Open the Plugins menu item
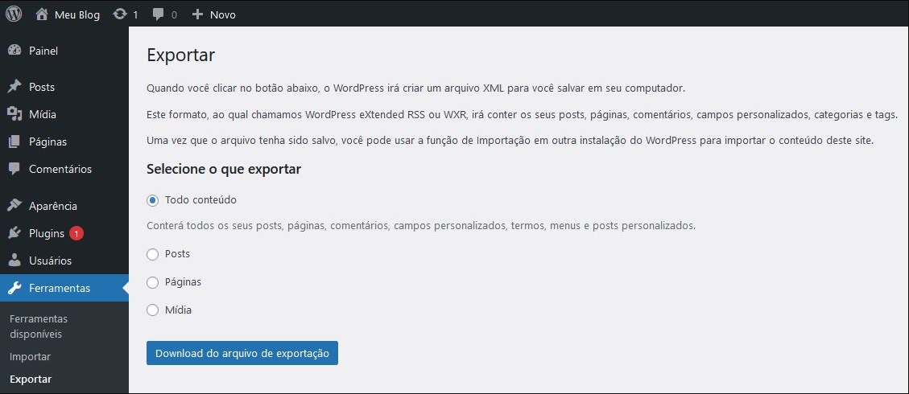 [x=64, y=234]
